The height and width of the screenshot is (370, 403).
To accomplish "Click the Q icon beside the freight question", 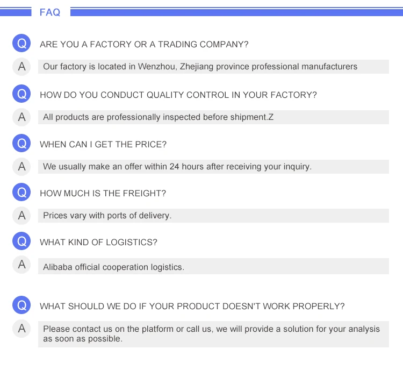I will [21, 193].
